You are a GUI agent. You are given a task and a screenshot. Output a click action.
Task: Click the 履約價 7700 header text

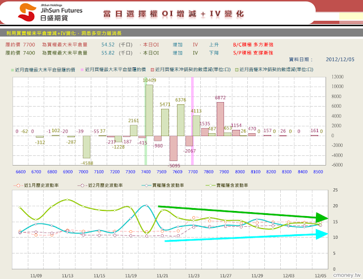tap(20, 45)
